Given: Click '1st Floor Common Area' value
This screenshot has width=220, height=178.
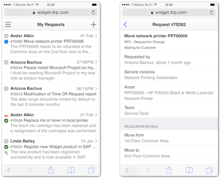Looking at the screenshot, I should 146,141.
